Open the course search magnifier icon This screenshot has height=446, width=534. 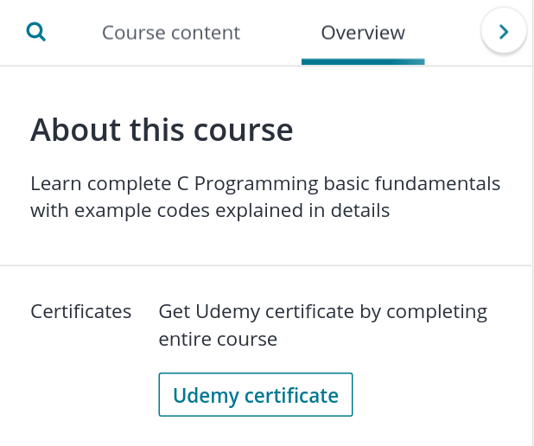(x=35, y=32)
